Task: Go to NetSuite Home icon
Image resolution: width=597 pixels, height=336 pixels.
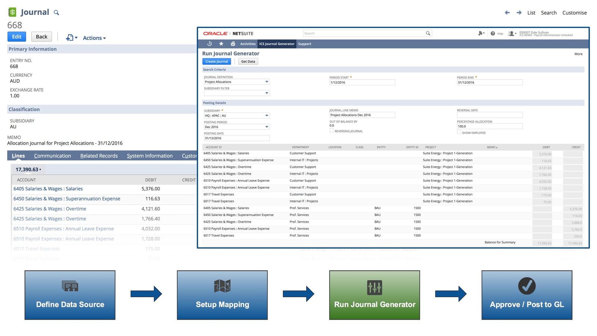Action: coord(233,44)
